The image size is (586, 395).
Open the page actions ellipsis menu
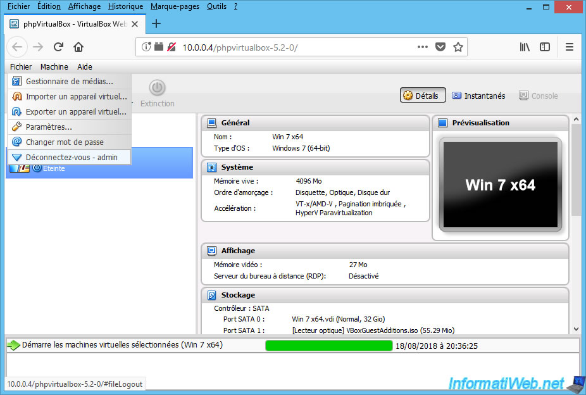pyautogui.click(x=423, y=47)
